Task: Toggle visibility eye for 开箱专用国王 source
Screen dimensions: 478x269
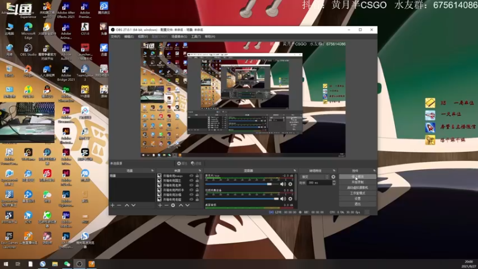Action: (x=191, y=181)
